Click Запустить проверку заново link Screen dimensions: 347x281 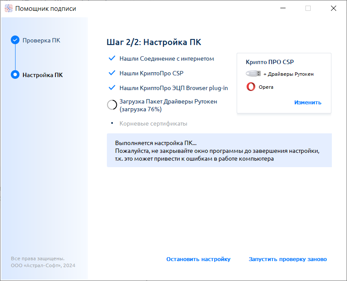tap(288, 259)
